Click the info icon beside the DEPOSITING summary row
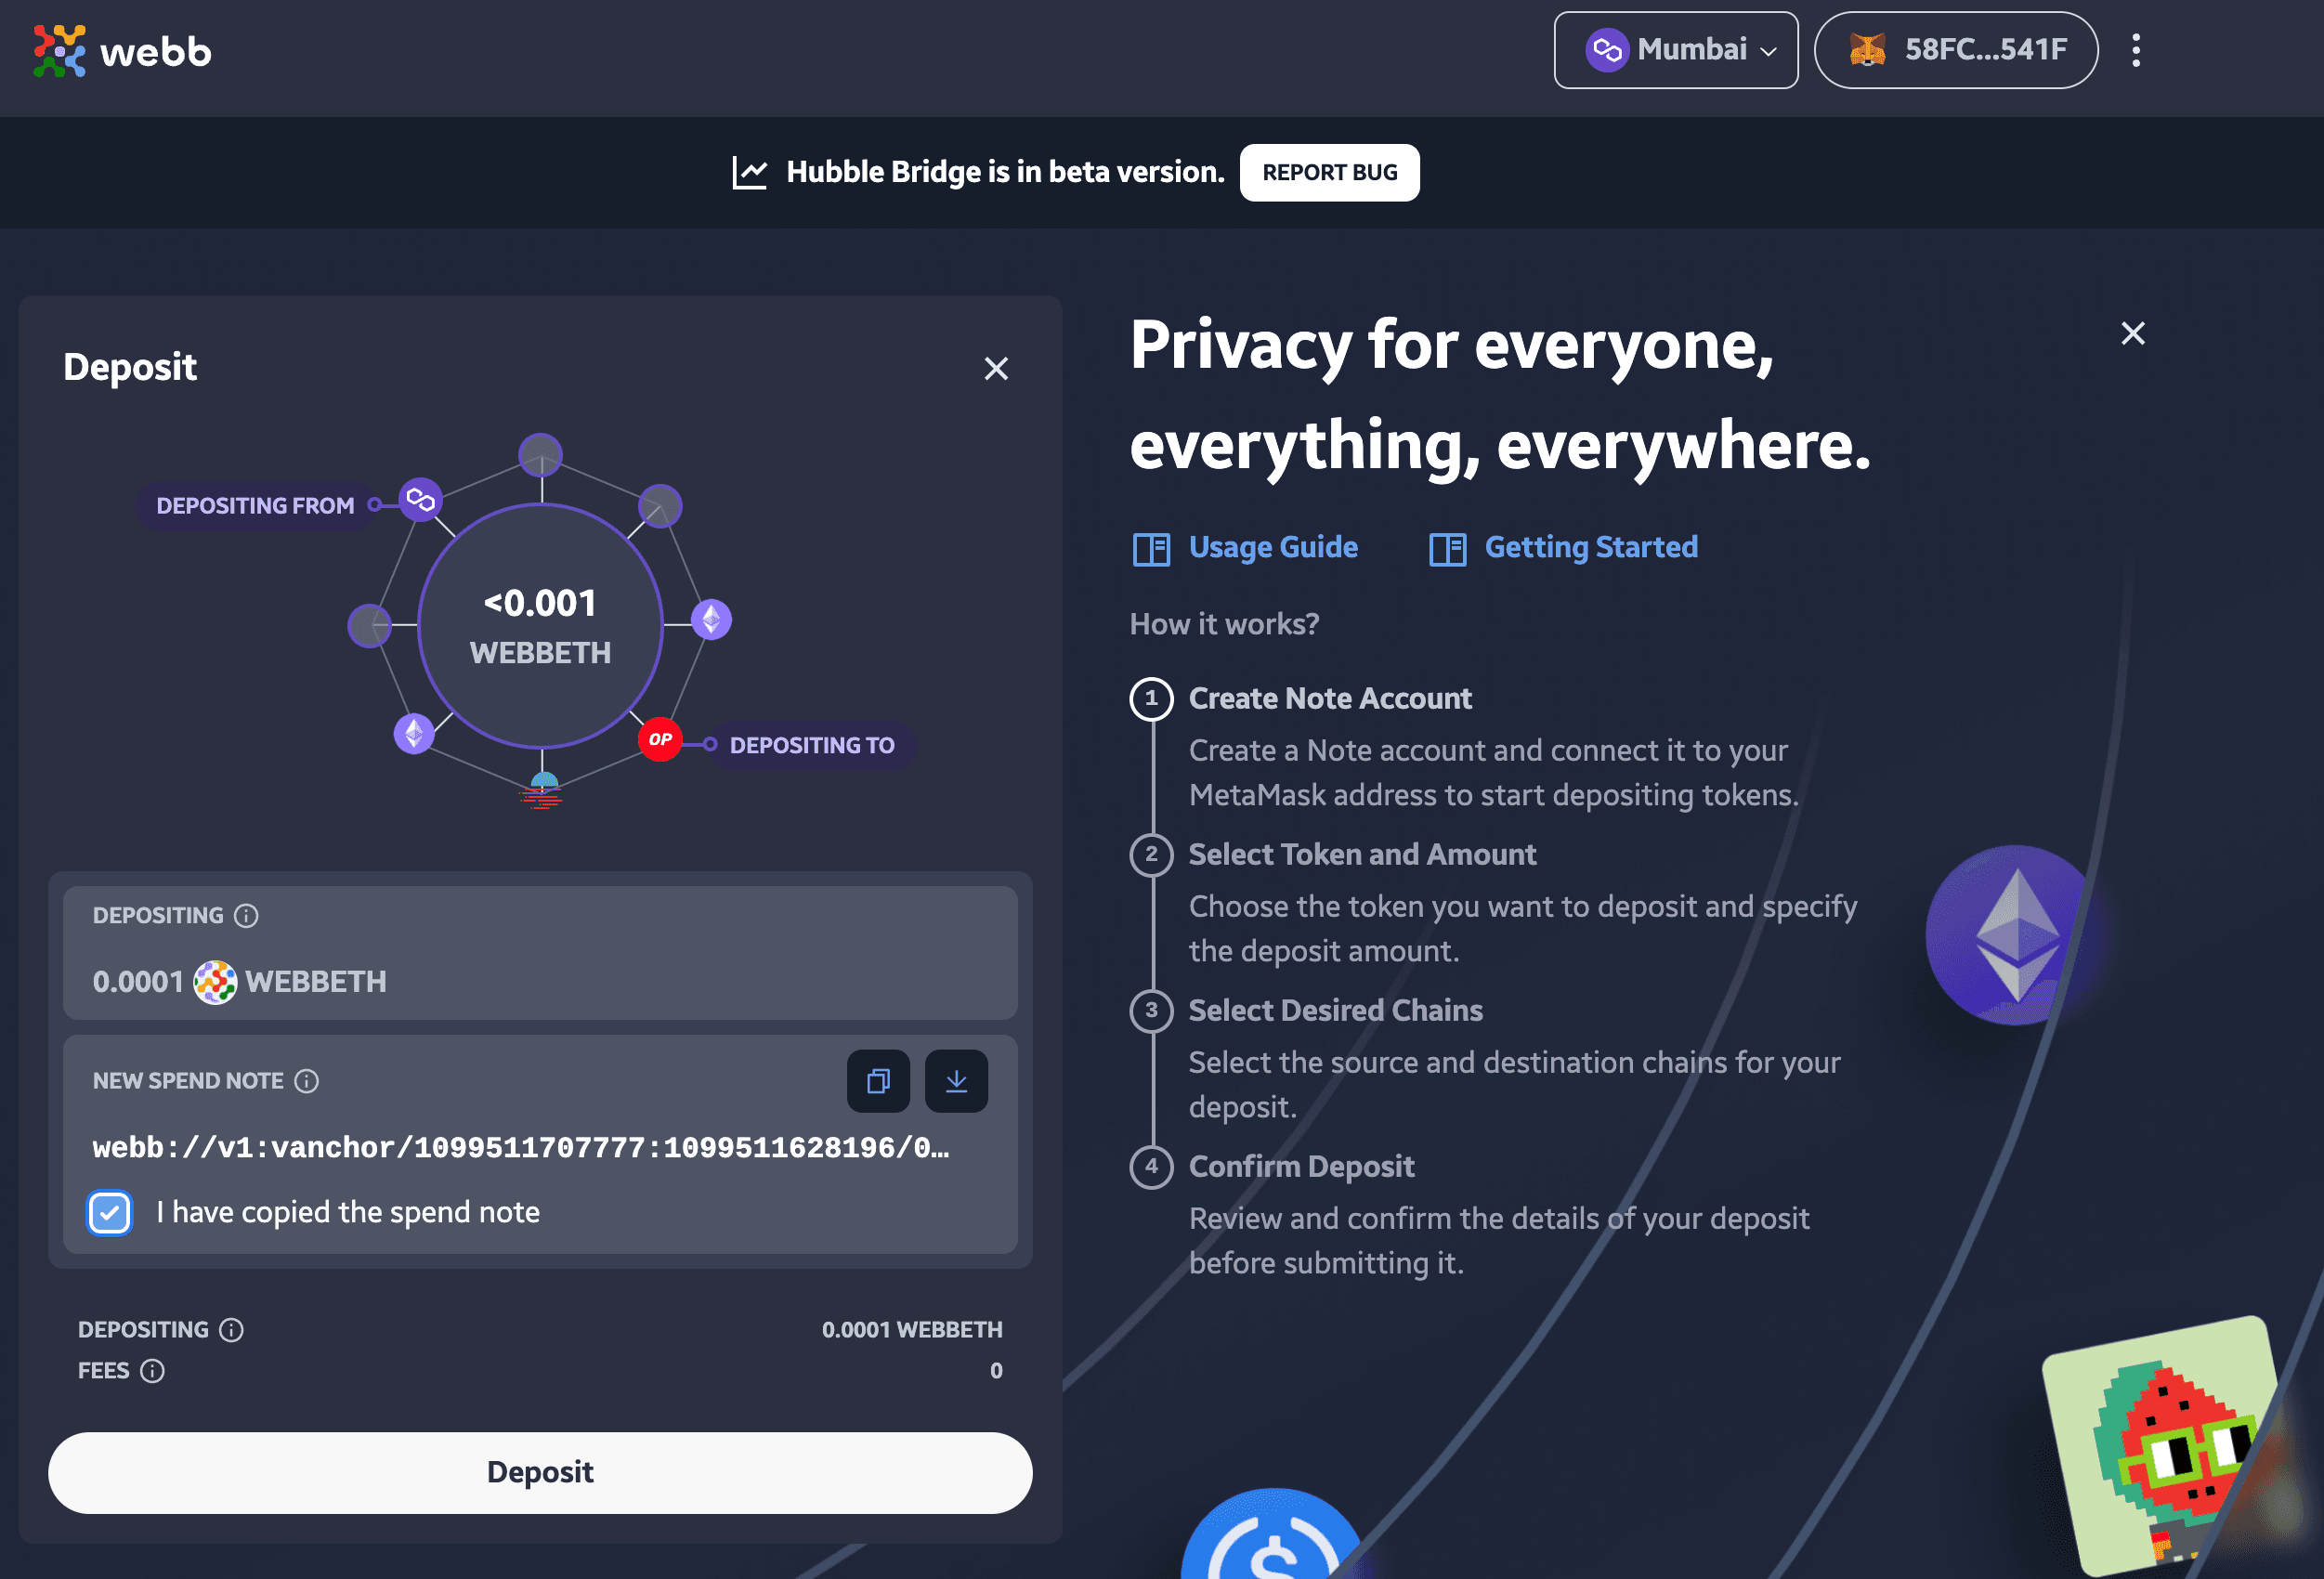Screen dimensions: 2324x1579 point(231,1329)
